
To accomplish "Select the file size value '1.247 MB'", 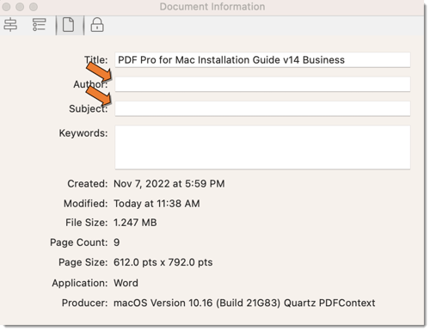I will 135,223.
